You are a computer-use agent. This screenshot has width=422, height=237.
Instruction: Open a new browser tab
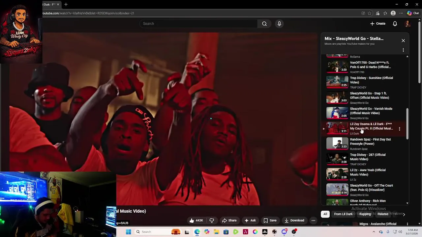click(66, 4)
